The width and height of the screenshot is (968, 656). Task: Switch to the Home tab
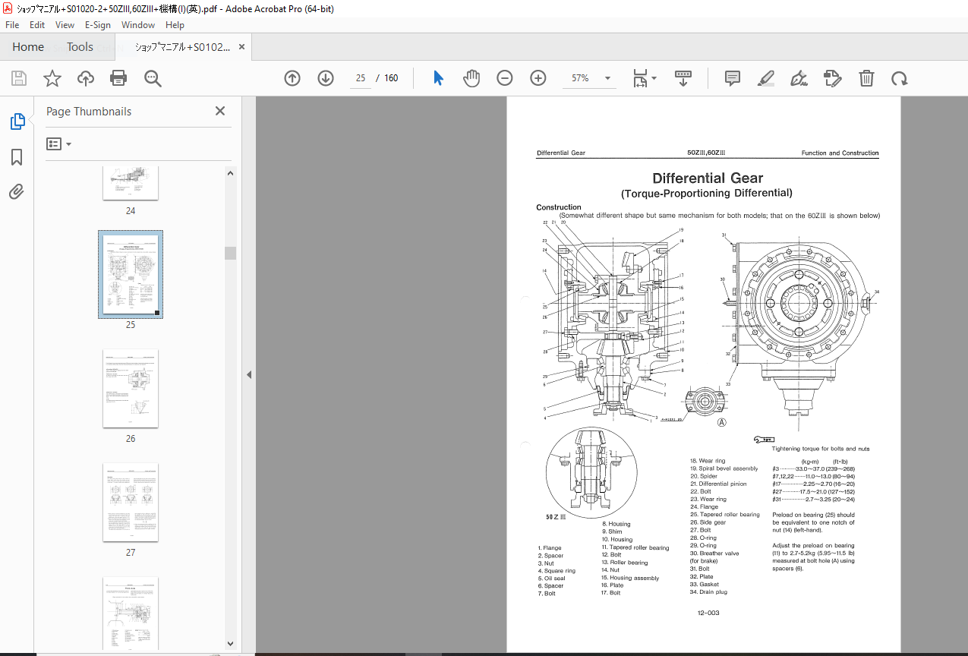point(28,47)
